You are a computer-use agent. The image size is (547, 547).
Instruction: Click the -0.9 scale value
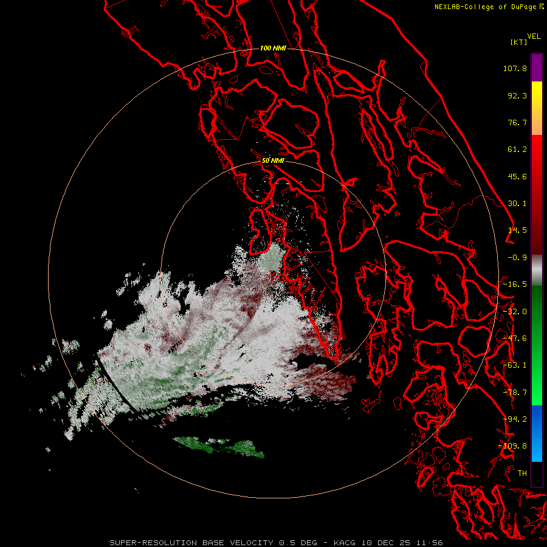point(517,258)
